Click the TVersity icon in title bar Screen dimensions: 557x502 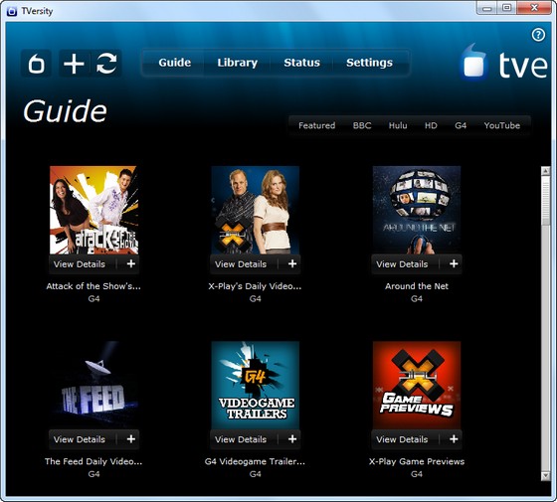pyautogui.click(x=12, y=11)
